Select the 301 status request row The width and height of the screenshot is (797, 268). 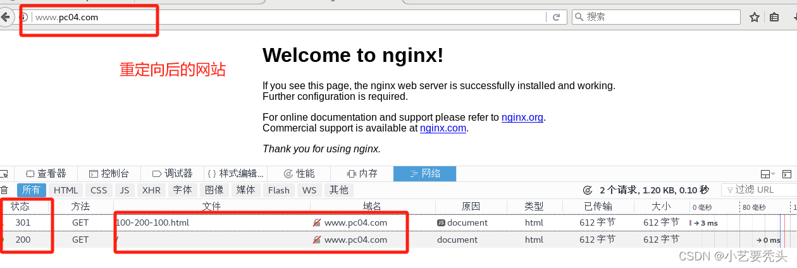[x=398, y=222]
